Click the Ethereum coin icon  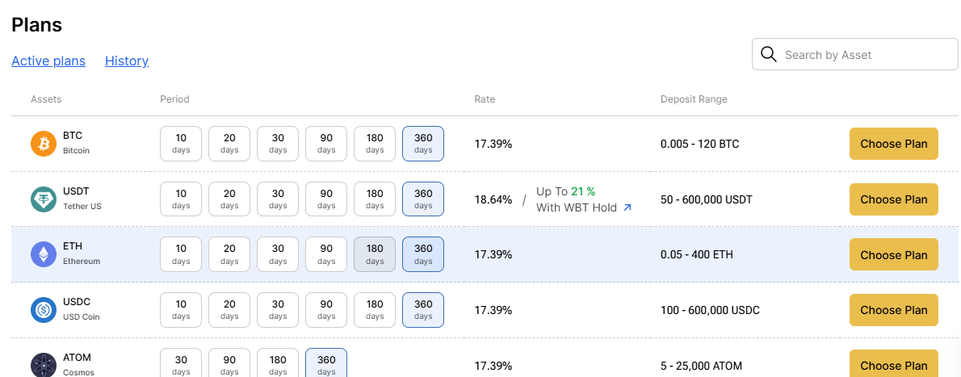tap(44, 254)
